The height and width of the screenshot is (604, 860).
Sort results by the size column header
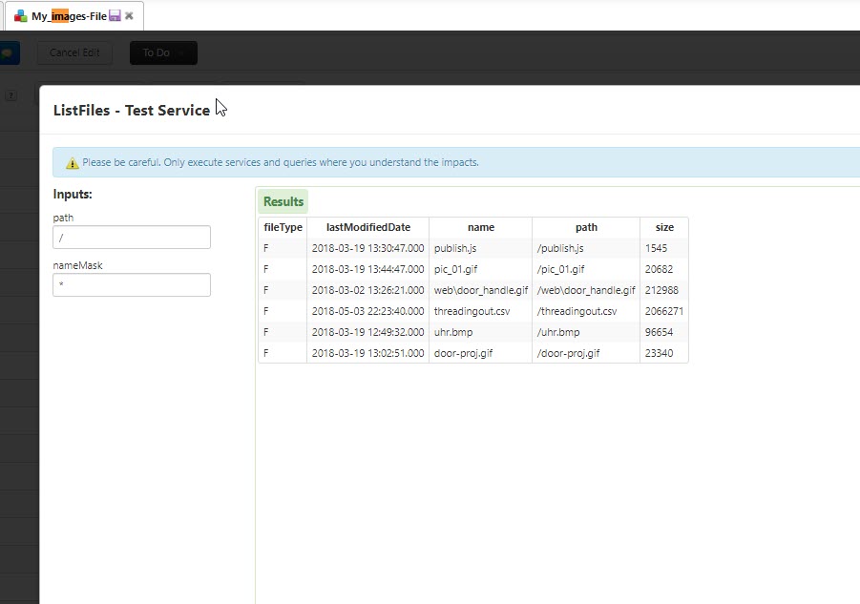664,227
